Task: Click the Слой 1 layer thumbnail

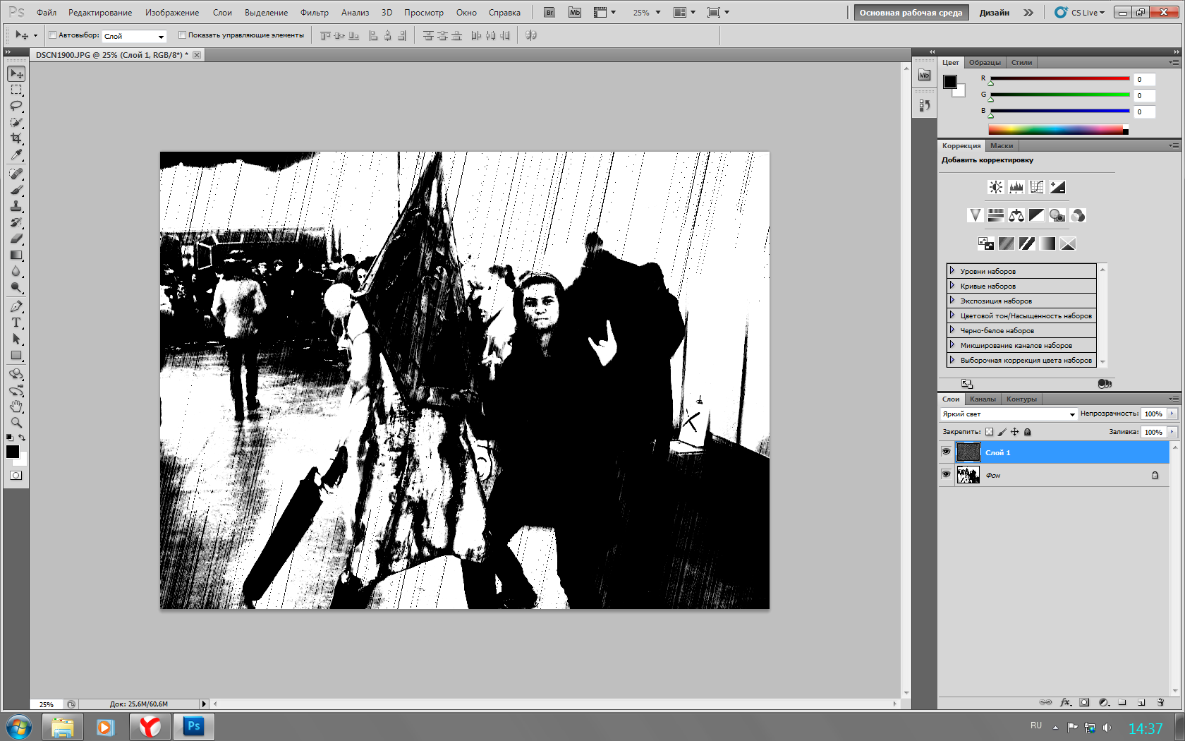Action: click(x=968, y=452)
